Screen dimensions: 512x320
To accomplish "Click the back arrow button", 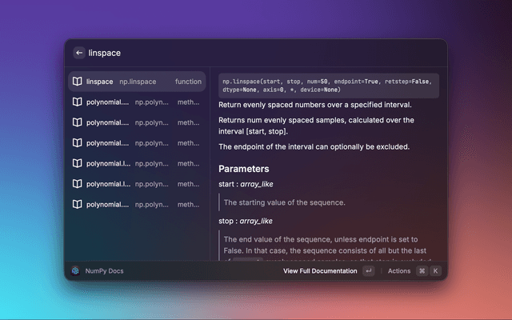I will coord(79,53).
